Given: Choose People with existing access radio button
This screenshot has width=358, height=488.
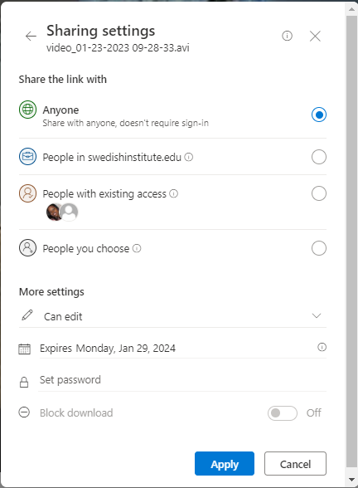Looking at the screenshot, I should pyautogui.click(x=319, y=193).
